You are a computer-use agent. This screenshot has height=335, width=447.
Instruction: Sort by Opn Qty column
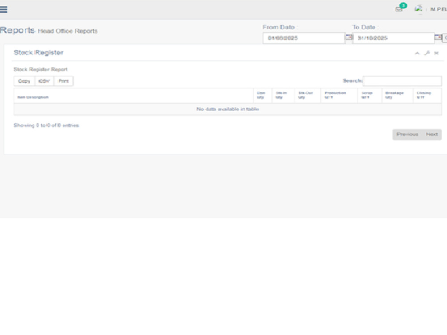coord(262,96)
